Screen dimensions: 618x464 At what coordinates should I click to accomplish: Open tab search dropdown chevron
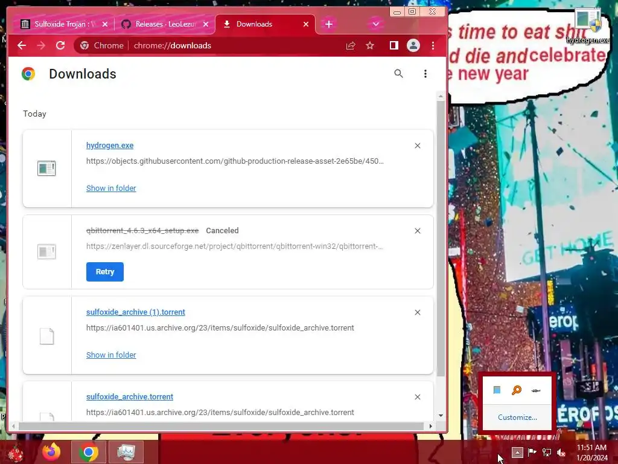[x=375, y=24]
